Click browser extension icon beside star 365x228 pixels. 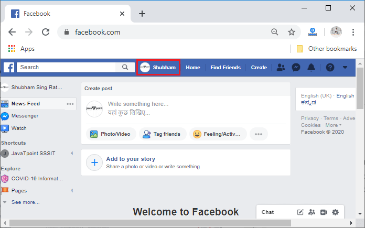(313, 32)
